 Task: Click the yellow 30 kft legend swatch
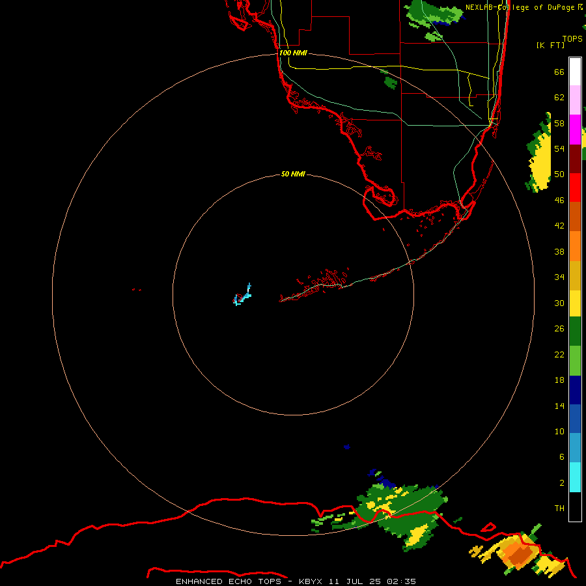point(575,303)
